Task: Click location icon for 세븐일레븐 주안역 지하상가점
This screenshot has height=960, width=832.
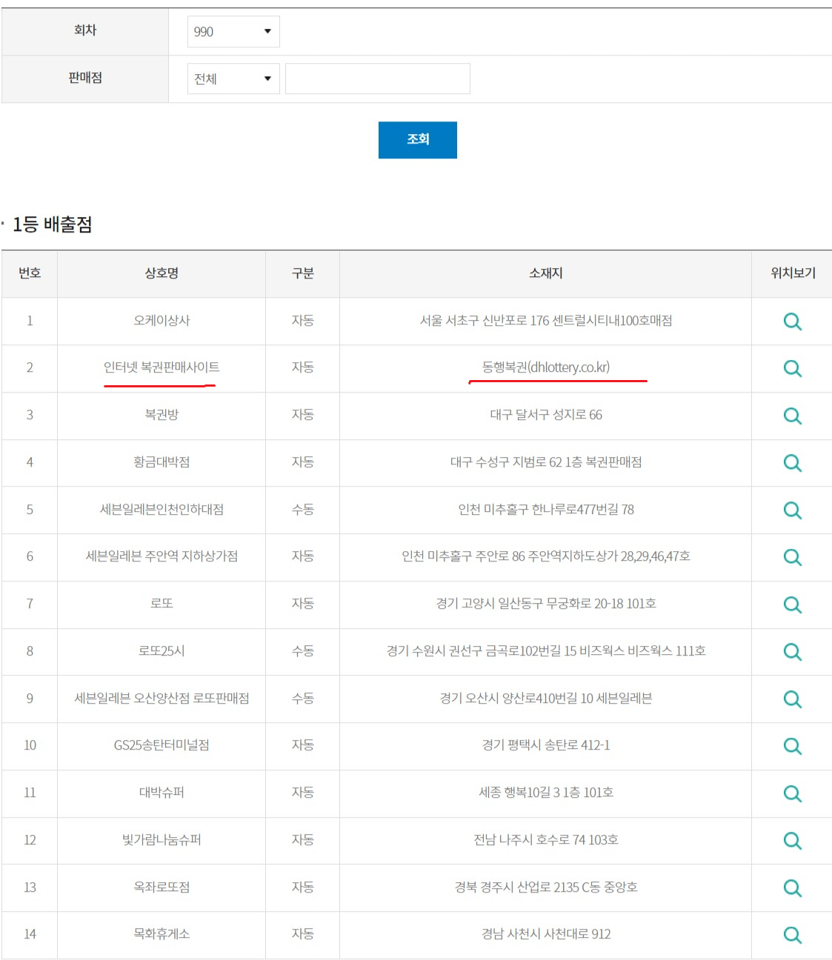Action: point(792,557)
